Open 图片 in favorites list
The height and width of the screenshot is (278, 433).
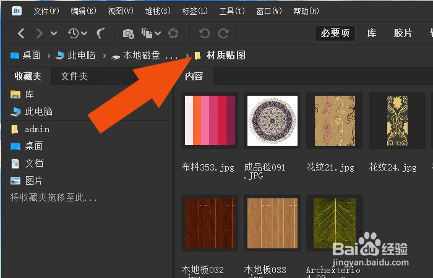[x=27, y=180]
